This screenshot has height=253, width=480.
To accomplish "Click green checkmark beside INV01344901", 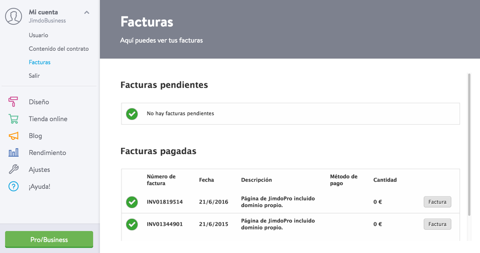I will click(x=132, y=224).
